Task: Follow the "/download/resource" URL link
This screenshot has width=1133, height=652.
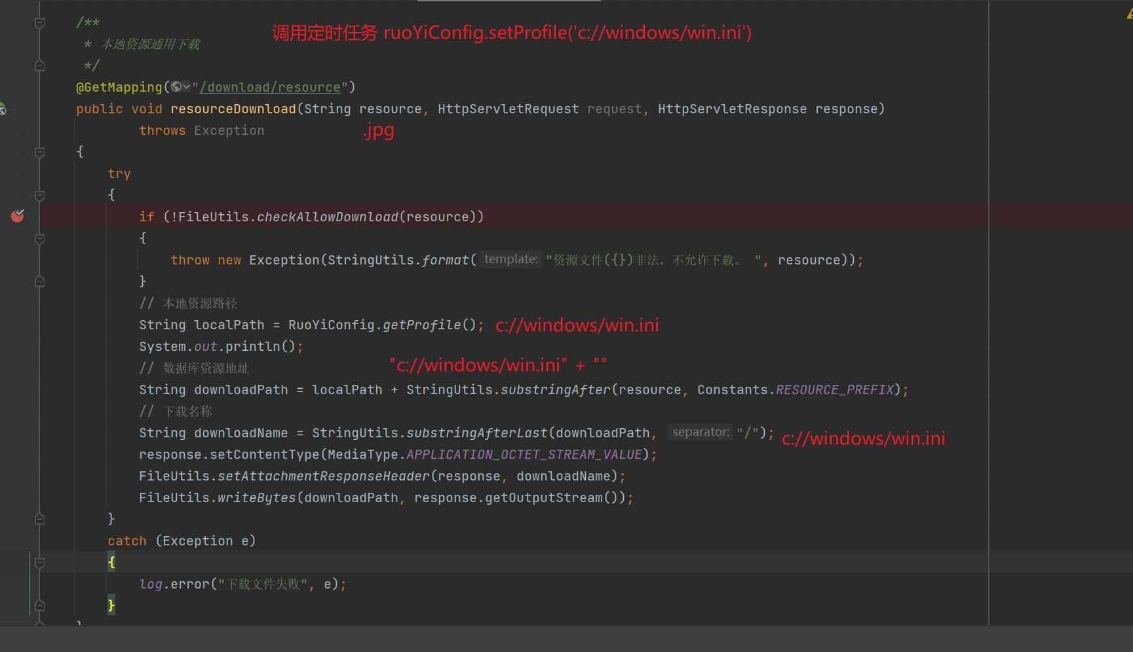Action: coord(270,87)
